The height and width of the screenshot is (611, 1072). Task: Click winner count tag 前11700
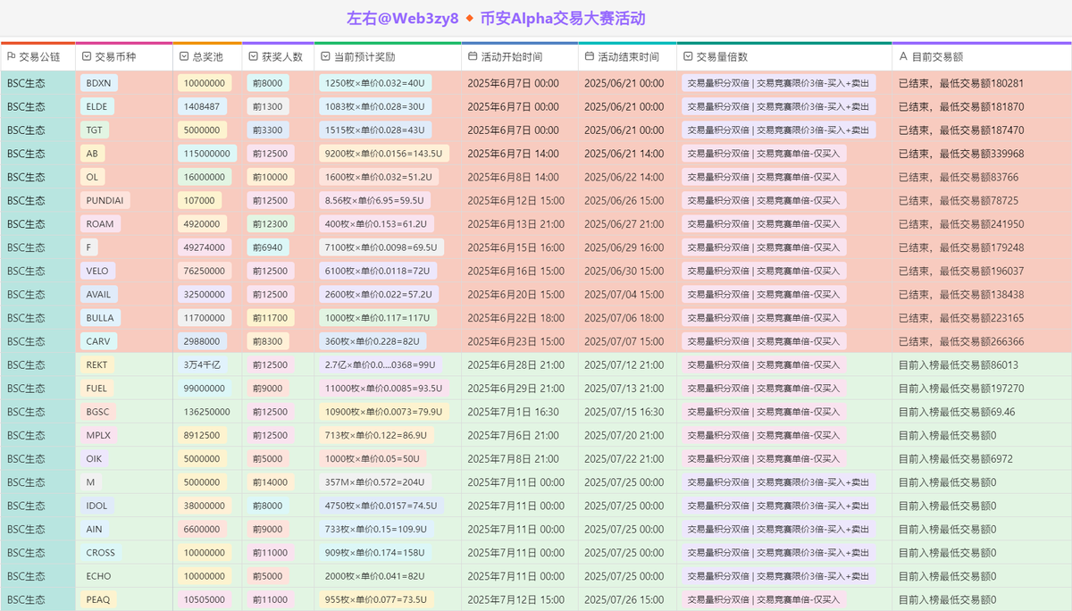[x=271, y=318]
